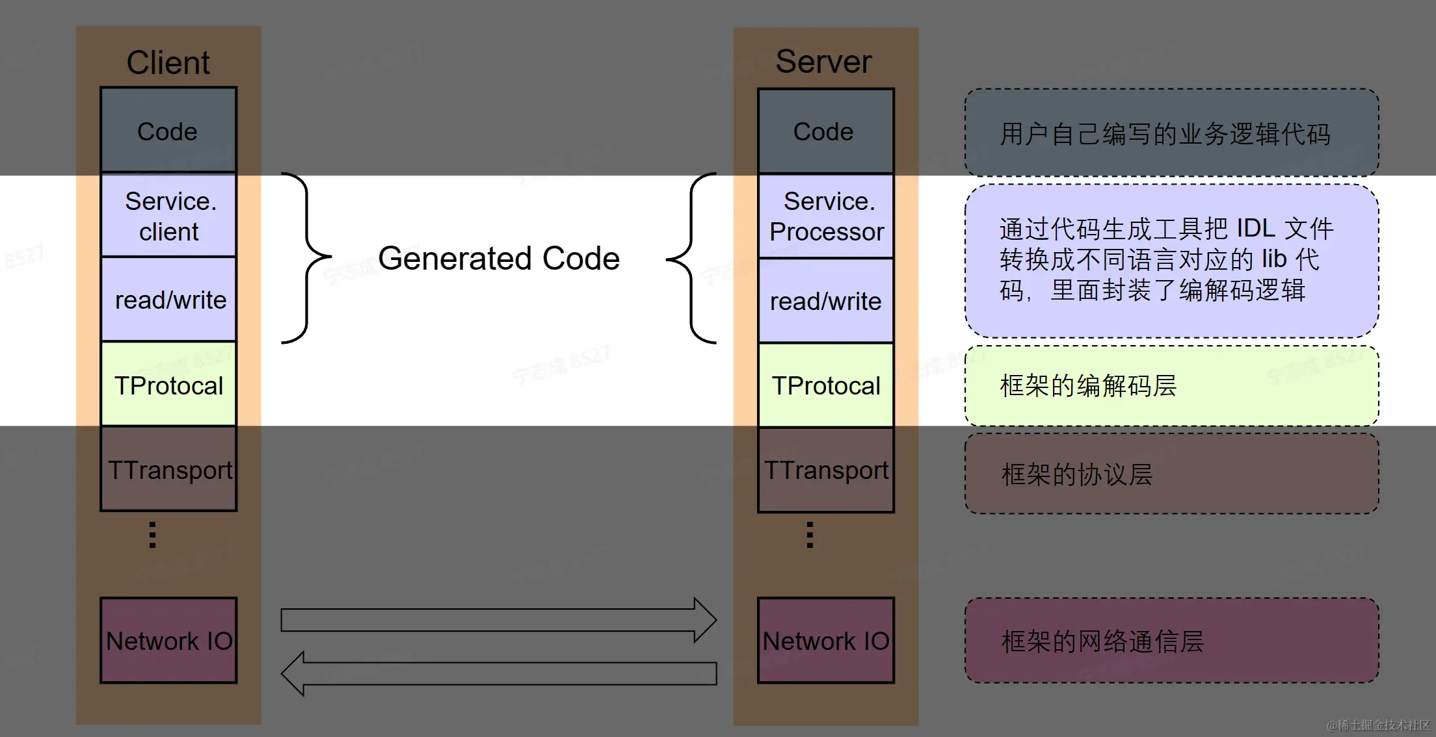This screenshot has width=1436, height=737.
Task: Click the right-pointing arrow to the server
Action: pyautogui.click(x=498, y=620)
